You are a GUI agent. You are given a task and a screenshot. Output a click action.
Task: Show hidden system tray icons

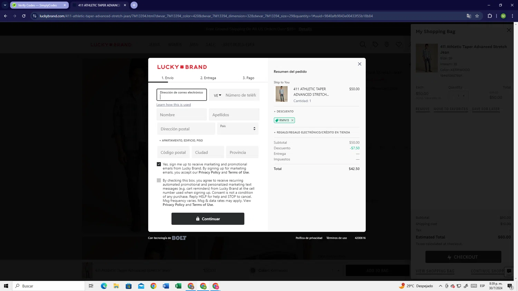[x=440, y=286]
